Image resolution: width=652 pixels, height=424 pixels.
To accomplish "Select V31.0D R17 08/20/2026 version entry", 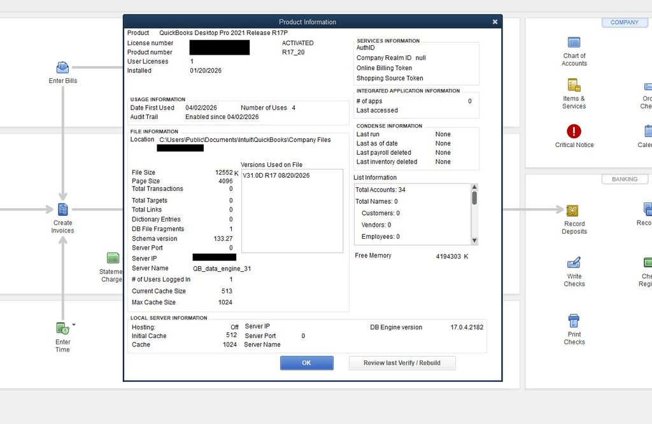I will (276, 176).
